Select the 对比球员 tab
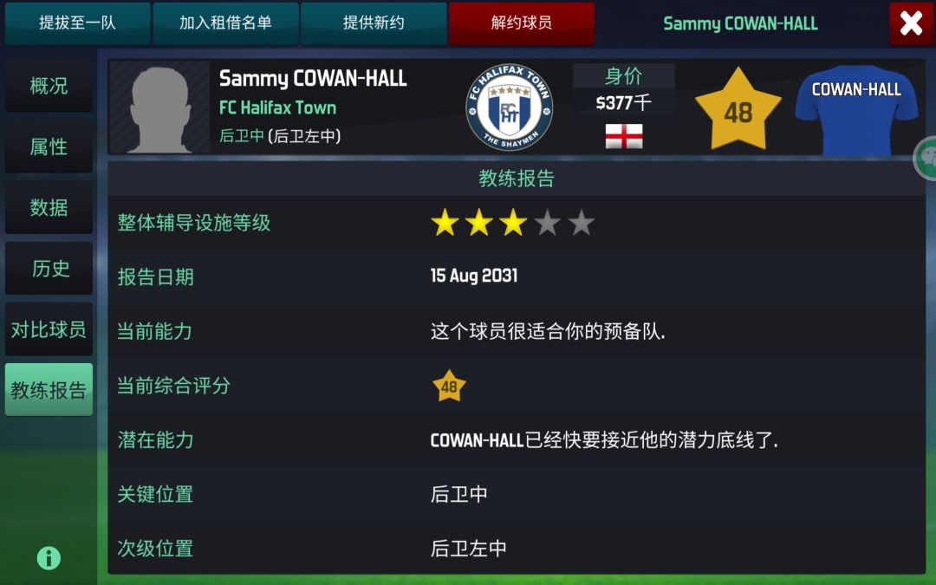Viewport: 936px width, 585px height. pyautogui.click(x=49, y=329)
